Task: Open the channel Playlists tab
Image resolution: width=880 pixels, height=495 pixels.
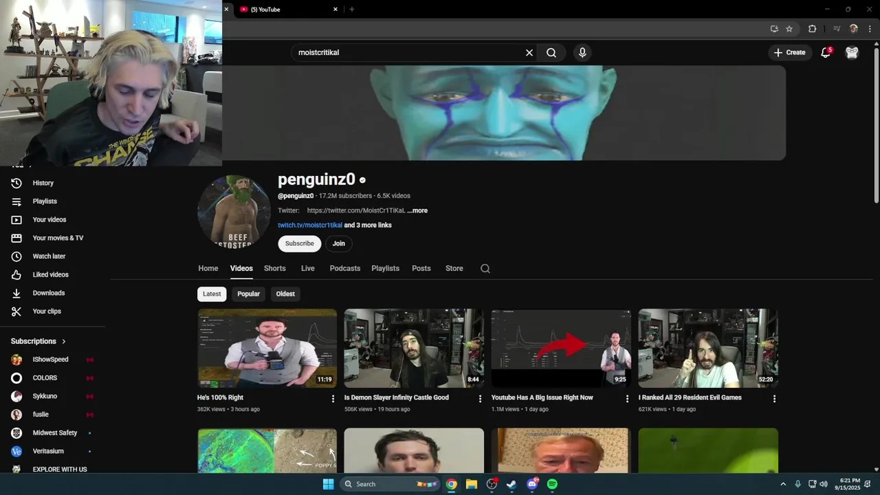Action: tap(386, 269)
